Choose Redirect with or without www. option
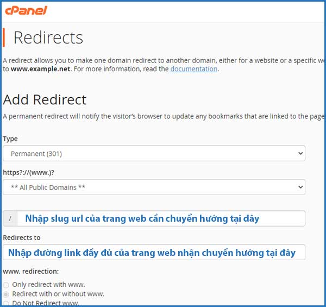The image size is (326, 307). coord(6,294)
